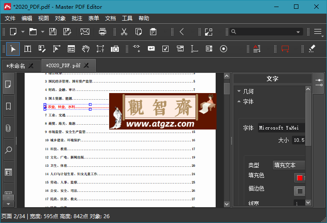327x223 pixels.
Task: Click the 大小 10.5 font size field
Action: [299, 140]
